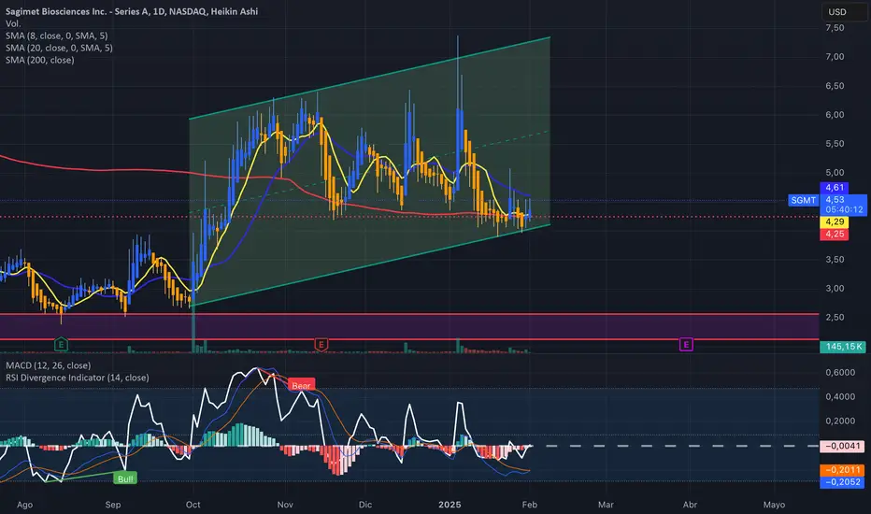Select the MACD (12, 26, close) legend
871x514 pixels.
point(49,365)
